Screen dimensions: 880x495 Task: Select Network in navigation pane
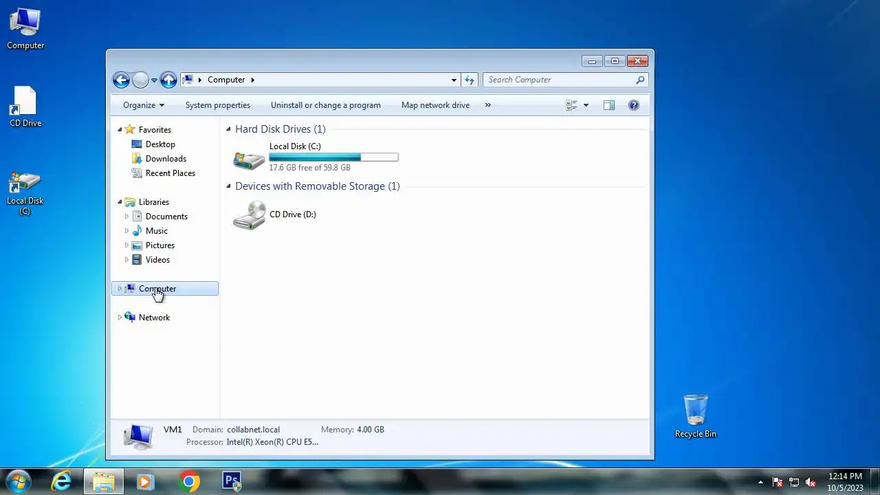[154, 317]
